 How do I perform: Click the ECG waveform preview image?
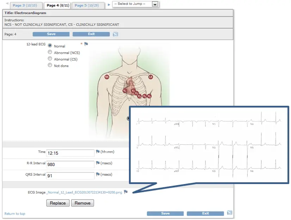click(209, 145)
